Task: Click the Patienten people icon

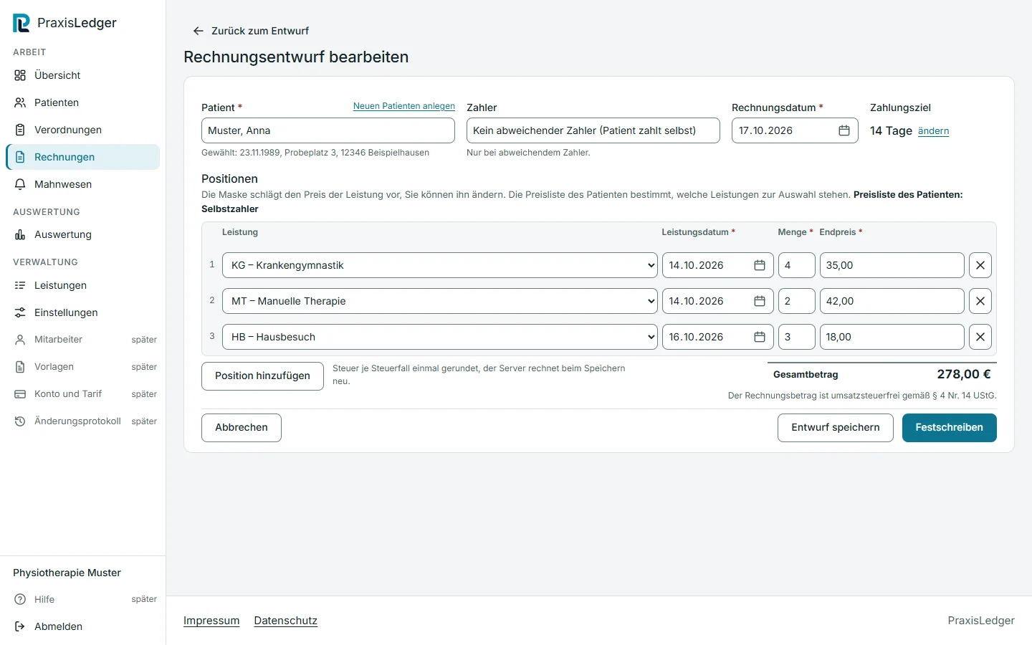Action: tap(20, 102)
